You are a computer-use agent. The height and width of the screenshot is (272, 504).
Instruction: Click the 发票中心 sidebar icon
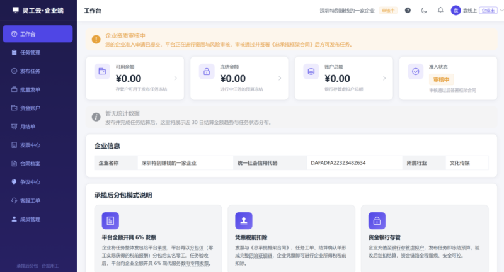pyautogui.click(x=14, y=145)
